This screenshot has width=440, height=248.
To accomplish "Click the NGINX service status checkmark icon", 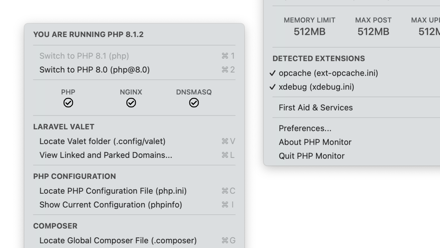I will click(131, 103).
